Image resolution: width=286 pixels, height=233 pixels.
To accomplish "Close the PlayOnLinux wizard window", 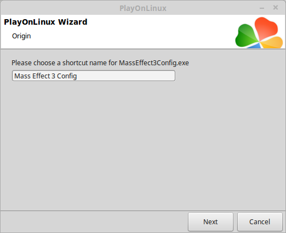I will [x=276, y=8].
